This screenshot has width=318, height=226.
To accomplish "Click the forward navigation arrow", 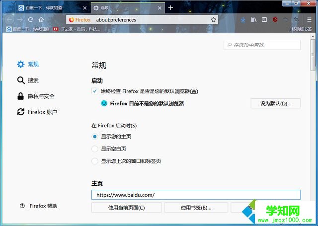I will click(20, 20).
